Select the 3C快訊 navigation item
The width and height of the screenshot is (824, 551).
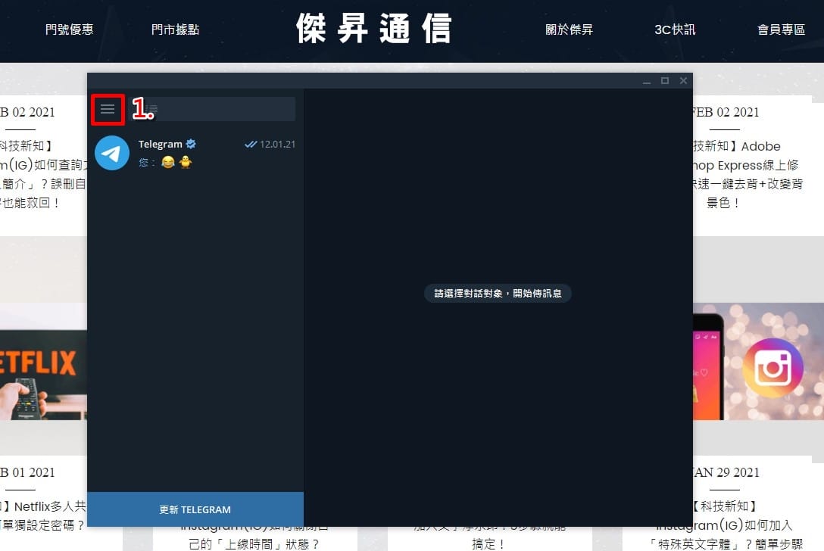pyautogui.click(x=675, y=30)
